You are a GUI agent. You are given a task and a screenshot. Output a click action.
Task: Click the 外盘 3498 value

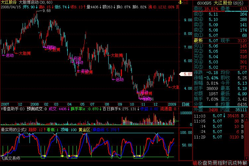(x=213, y=110)
